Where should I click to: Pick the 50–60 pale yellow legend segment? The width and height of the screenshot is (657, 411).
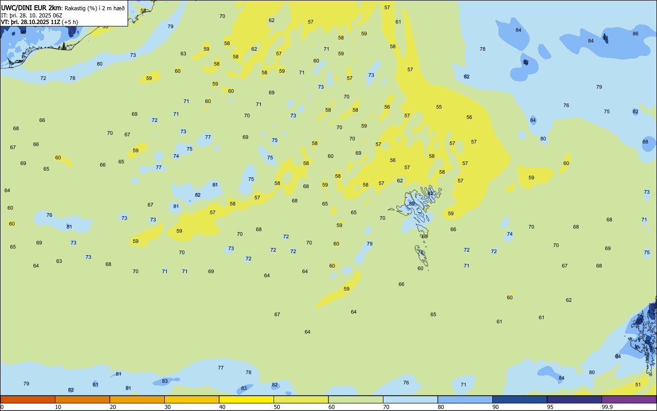(x=301, y=399)
